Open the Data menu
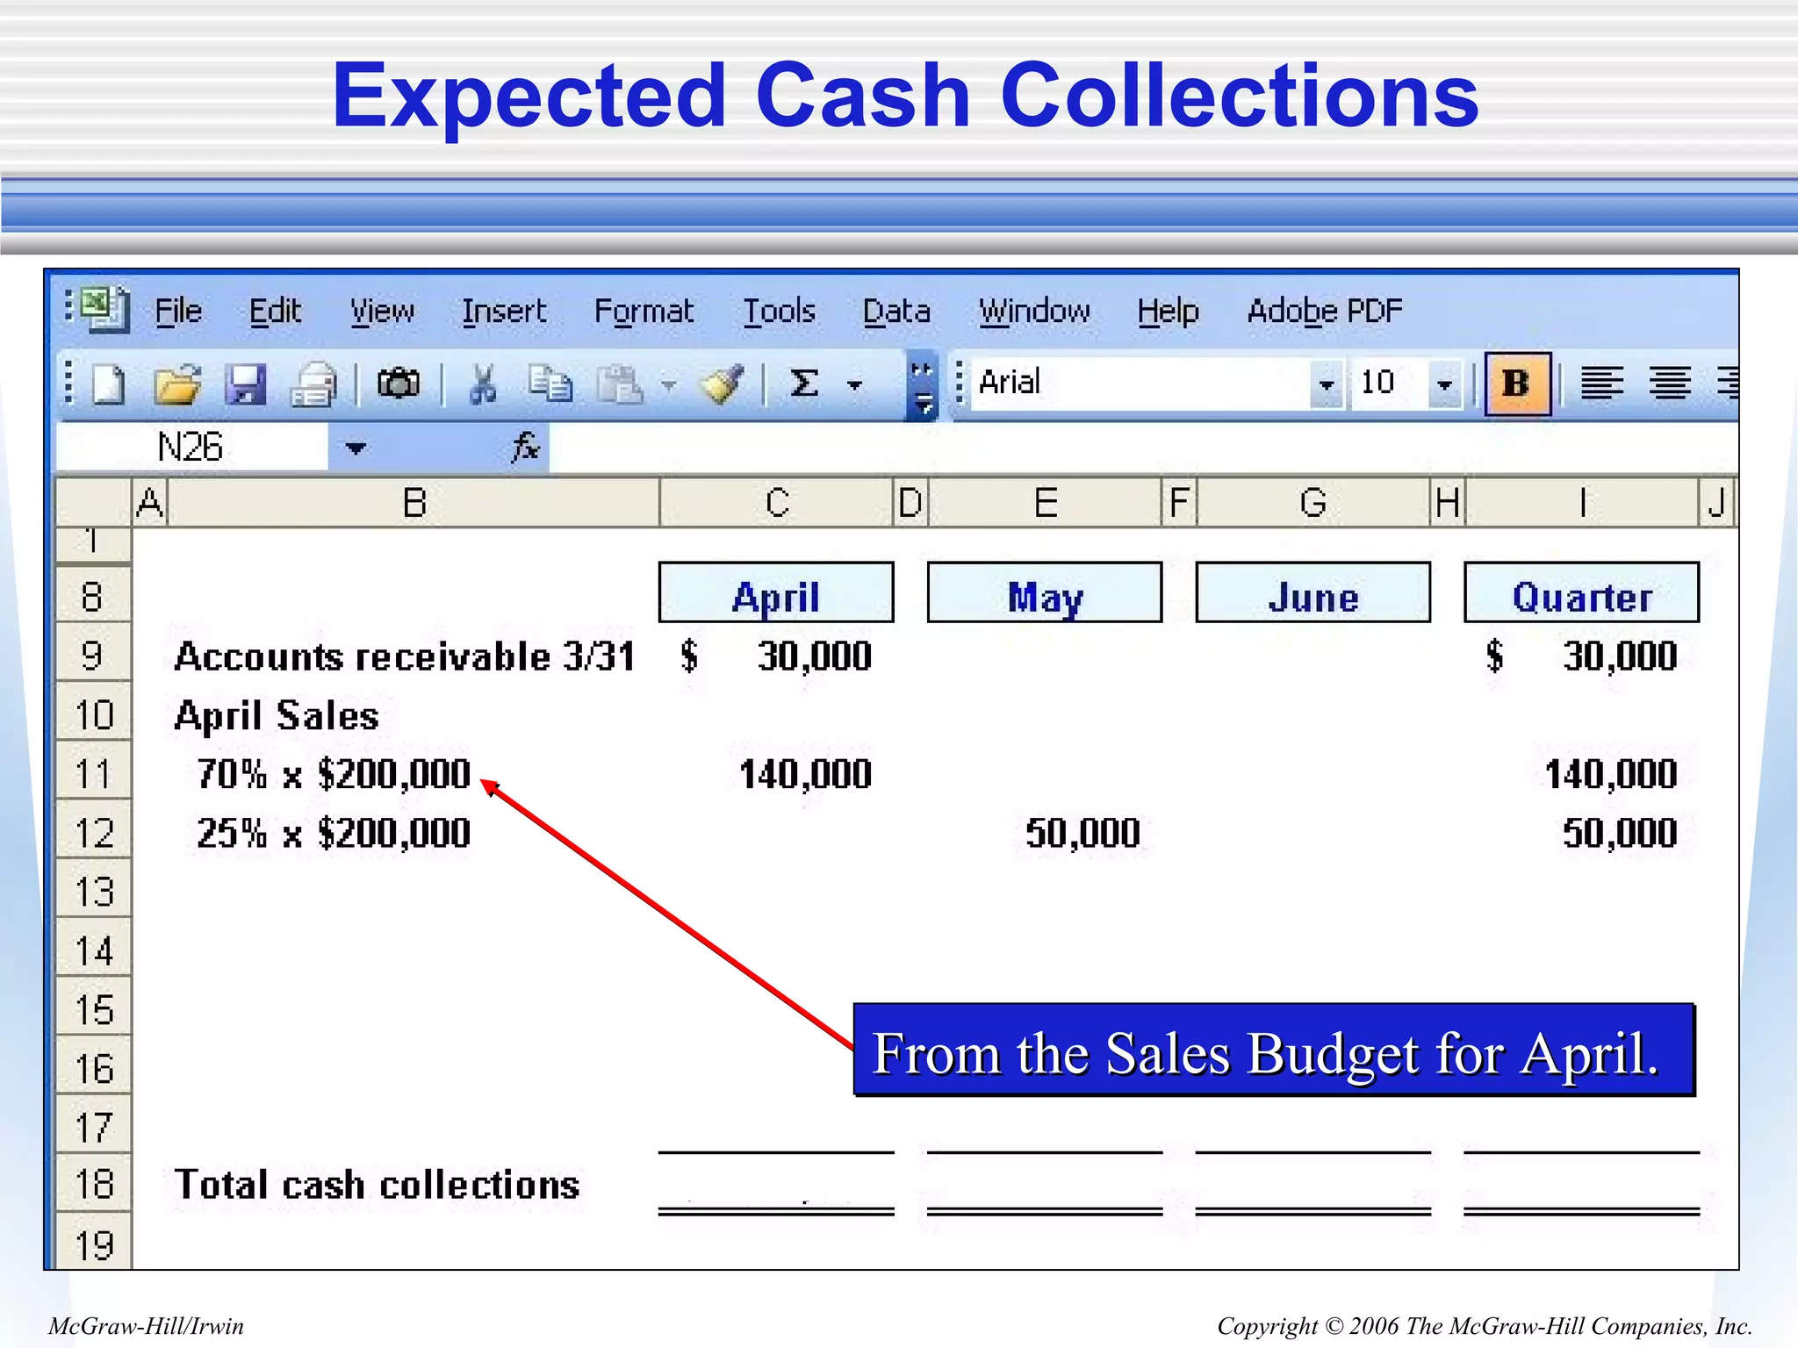This screenshot has width=1798, height=1348. click(x=896, y=311)
